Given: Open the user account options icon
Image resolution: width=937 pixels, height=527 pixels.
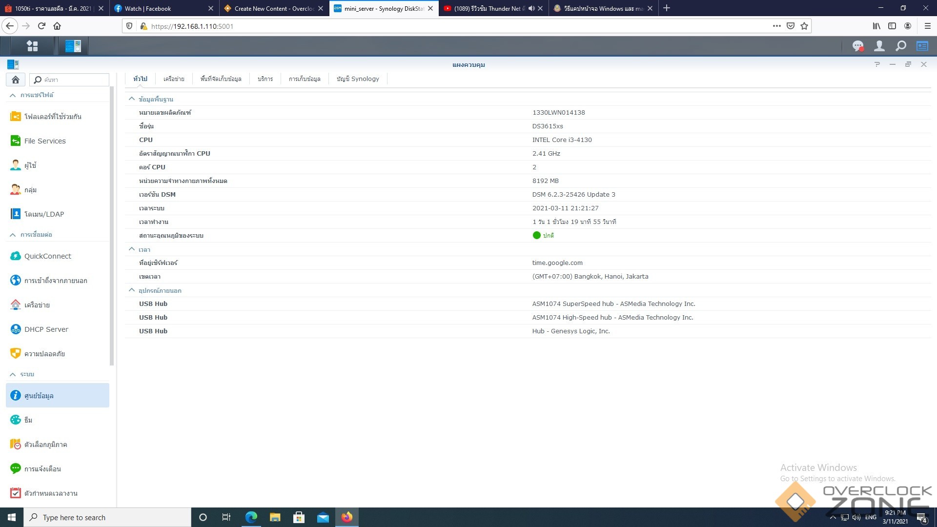Looking at the screenshot, I should tap(879, 46).
